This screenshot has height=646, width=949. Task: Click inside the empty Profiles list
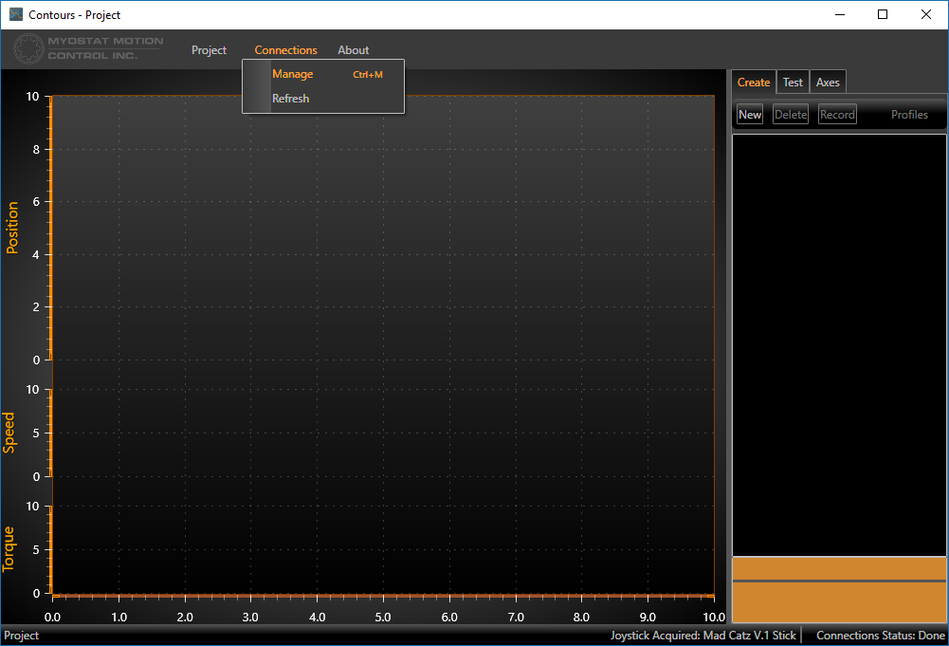[839, 341]
